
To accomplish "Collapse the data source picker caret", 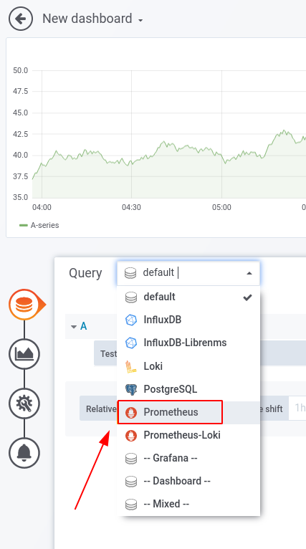I will pos(249,273).
